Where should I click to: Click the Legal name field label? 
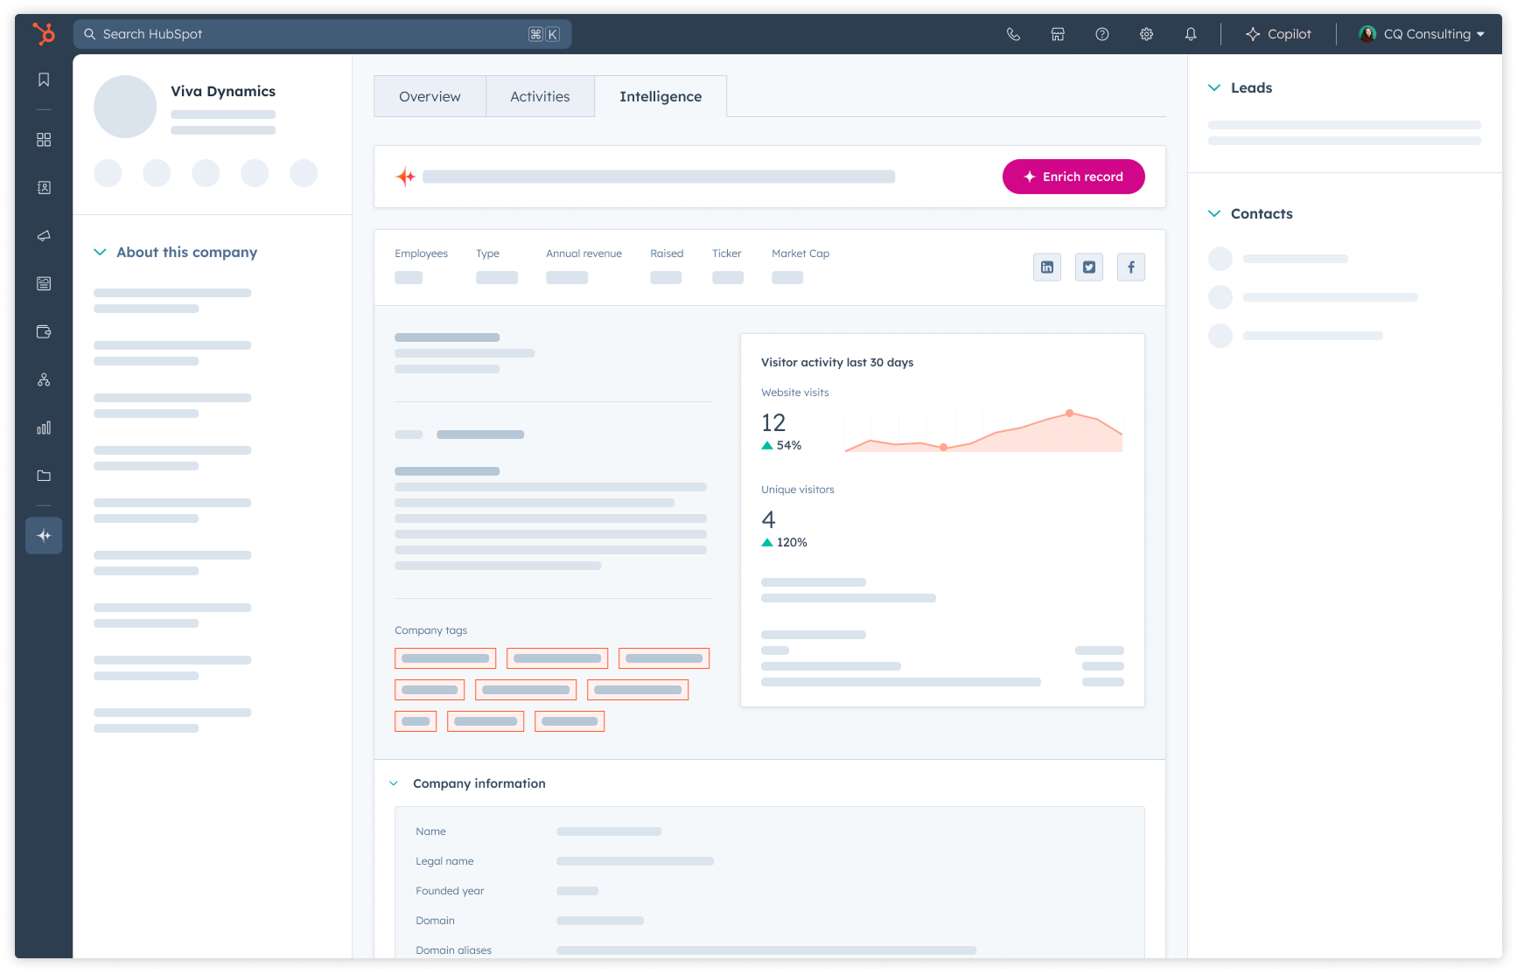(x=444, y=861)
